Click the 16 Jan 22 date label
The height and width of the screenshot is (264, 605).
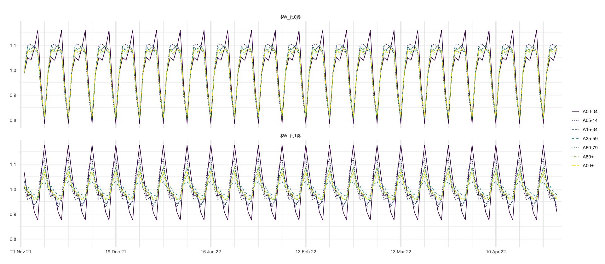click(x=211, y=252)
